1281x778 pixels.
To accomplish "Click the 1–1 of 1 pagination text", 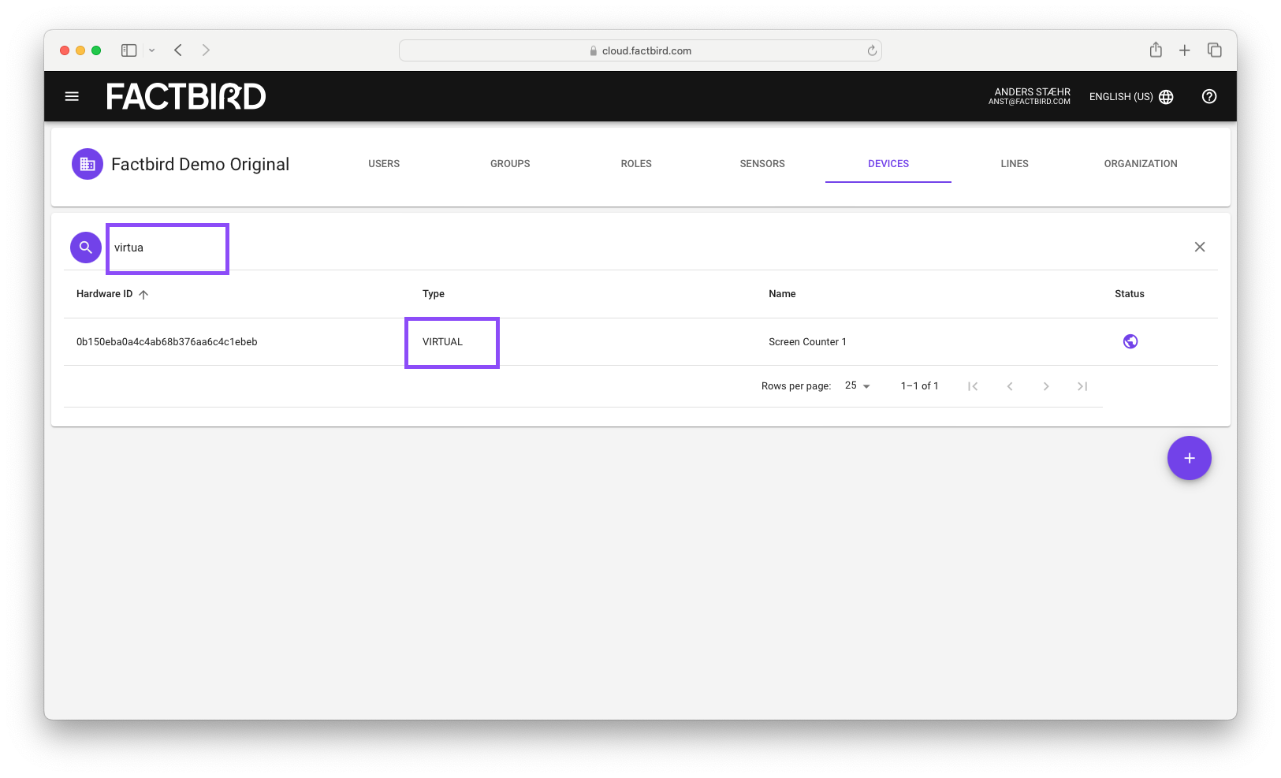I will click(920, 386).
